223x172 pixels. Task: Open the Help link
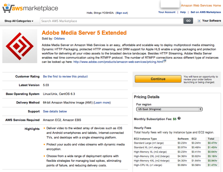tap(183, 12)
